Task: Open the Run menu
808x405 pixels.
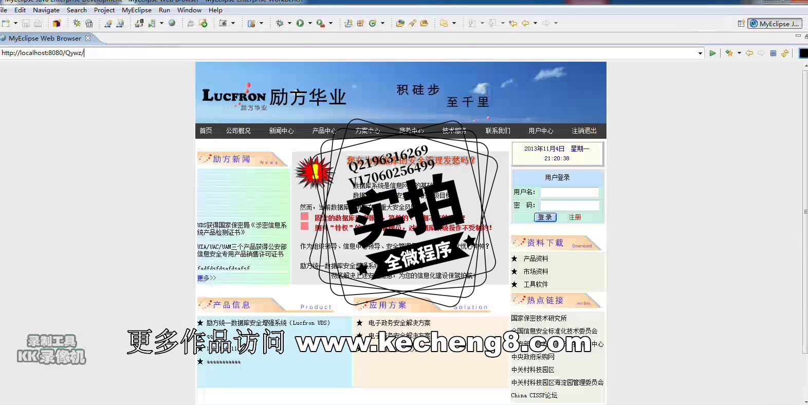Action: tap(164, 10)
